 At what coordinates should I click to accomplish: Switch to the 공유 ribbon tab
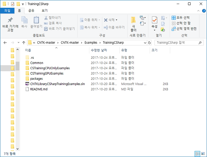coord(31,11)
